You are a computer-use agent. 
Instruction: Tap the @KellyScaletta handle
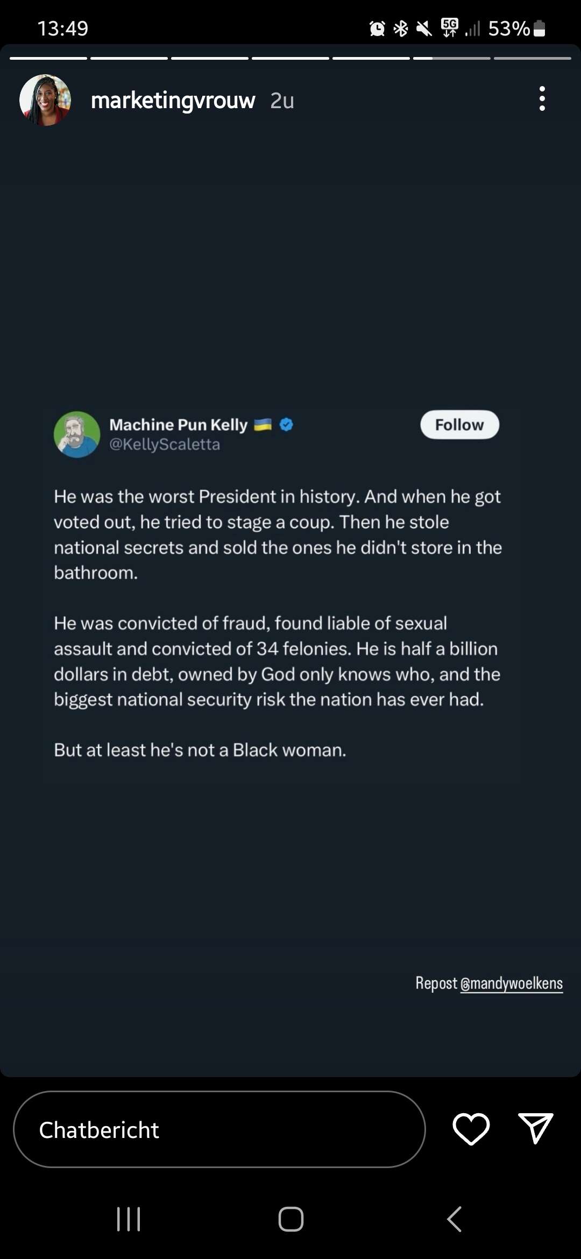[x=165, y=444]
